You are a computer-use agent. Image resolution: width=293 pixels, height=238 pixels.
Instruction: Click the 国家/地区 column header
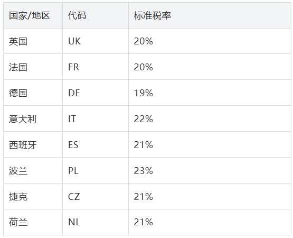pyautogui.click(x=33, y=15)
